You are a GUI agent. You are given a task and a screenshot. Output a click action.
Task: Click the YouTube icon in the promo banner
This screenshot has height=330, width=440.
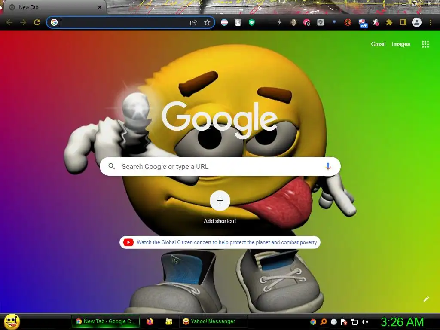coord(128,242)
